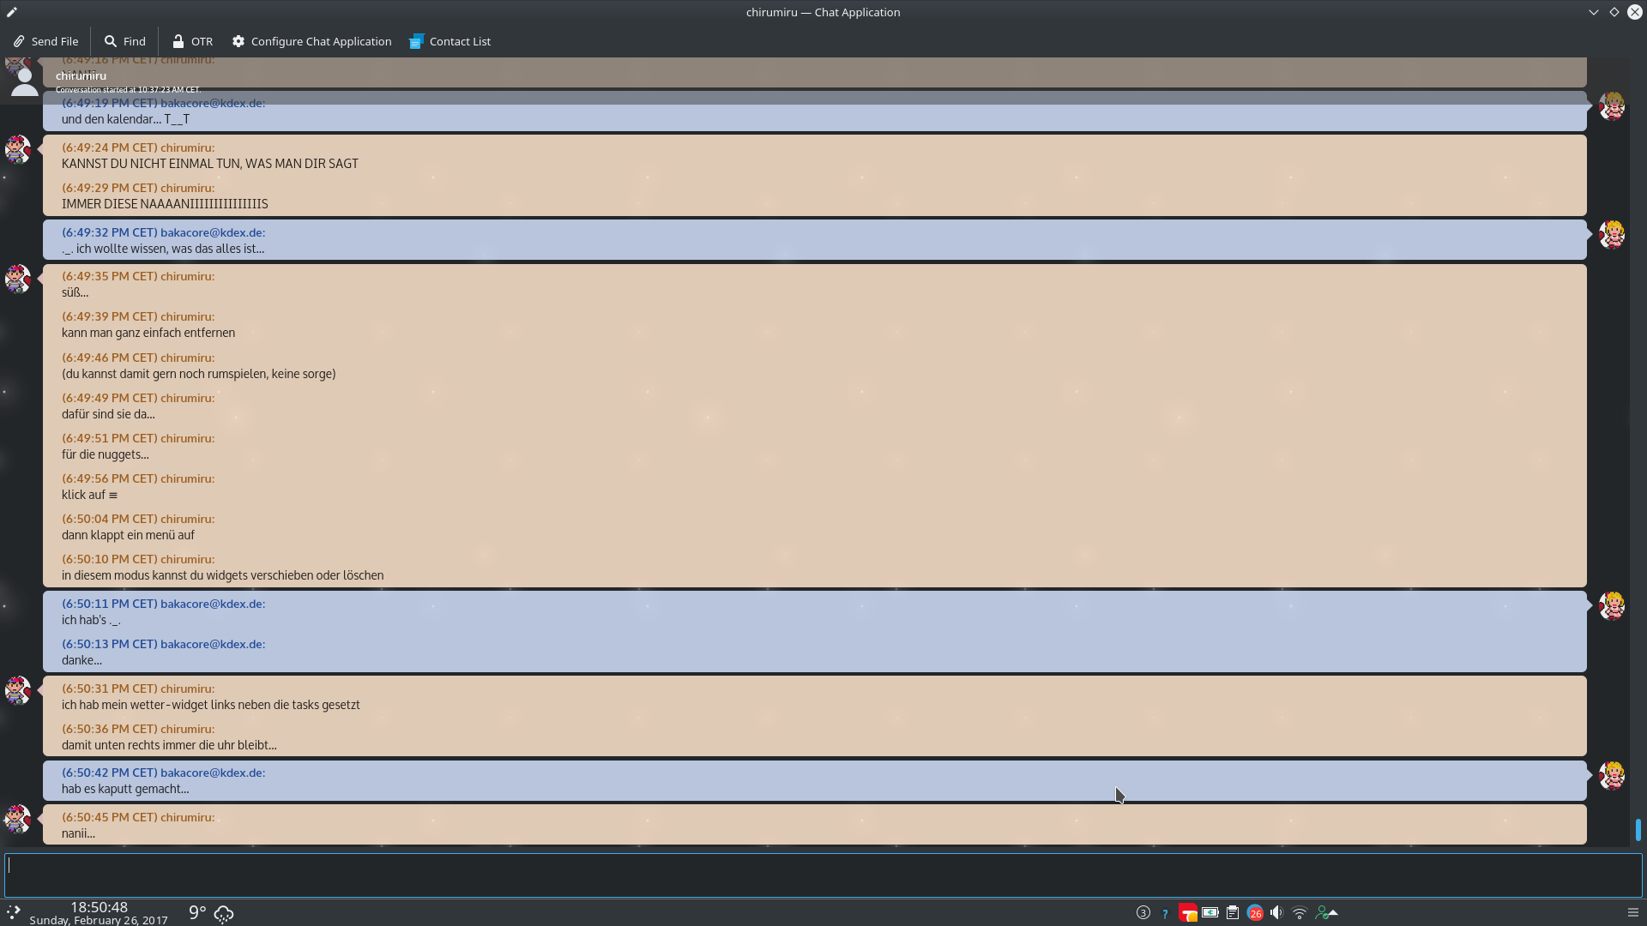Click bakacore's avatar beside 6:49:19 PM message
This screenshot has width=1647, height=926.
coord(1612,105)
